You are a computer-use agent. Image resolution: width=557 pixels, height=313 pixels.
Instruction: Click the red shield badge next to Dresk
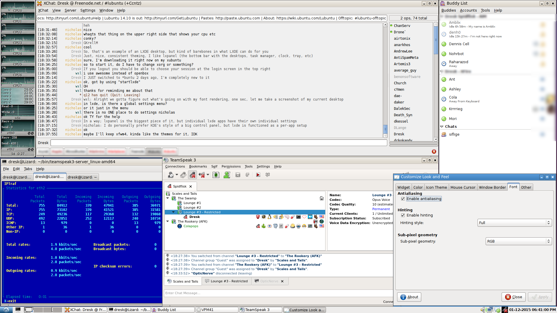pos(258,217)
